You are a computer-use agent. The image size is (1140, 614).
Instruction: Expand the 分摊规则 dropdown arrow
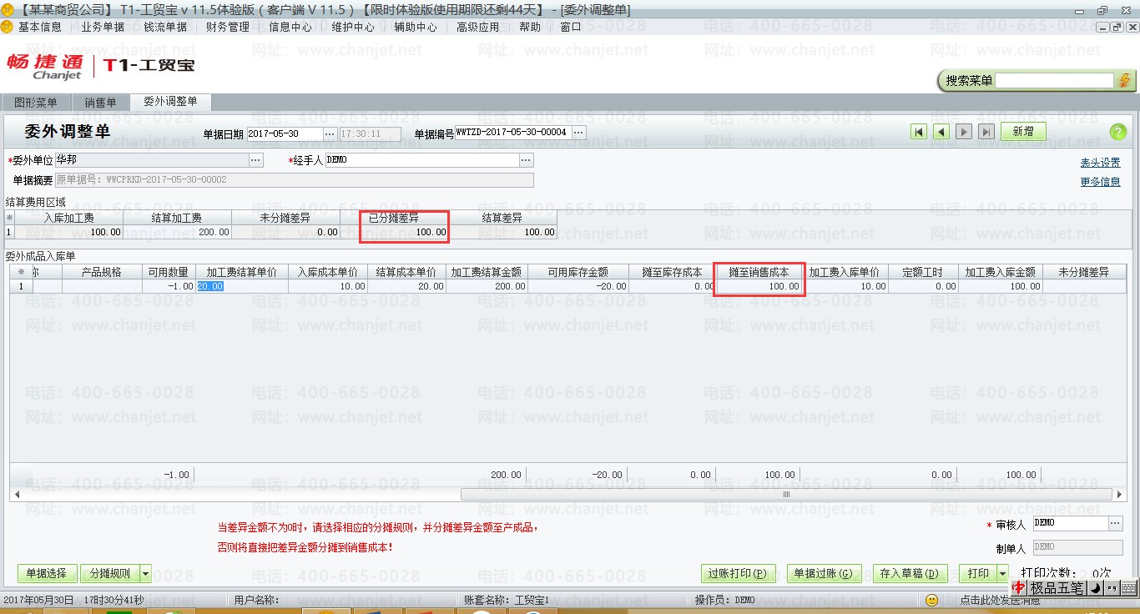point(145,574)
